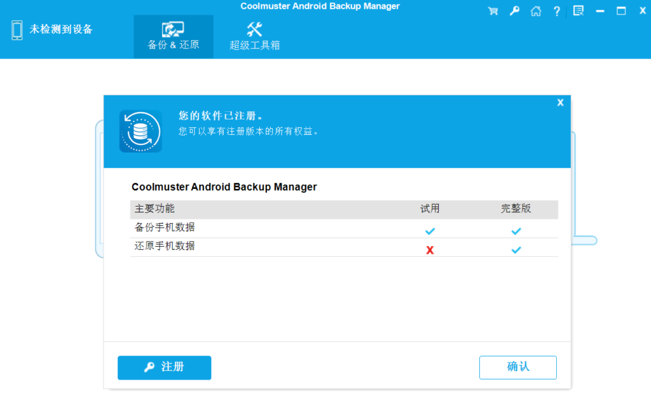Click the 主要功能 column header
The image size is (651, 412).
(x=154, y=209)
